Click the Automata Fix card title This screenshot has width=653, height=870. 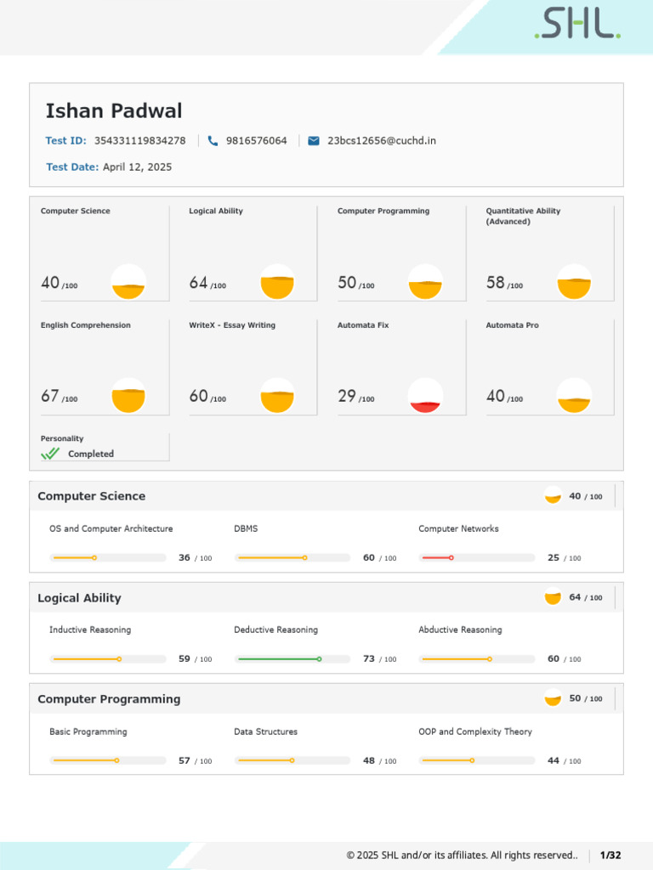(x=363, y=325)
